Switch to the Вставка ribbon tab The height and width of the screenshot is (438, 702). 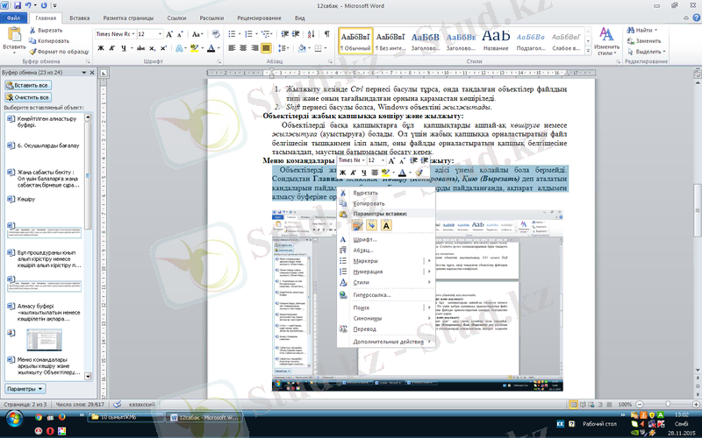tap(79, 18)
